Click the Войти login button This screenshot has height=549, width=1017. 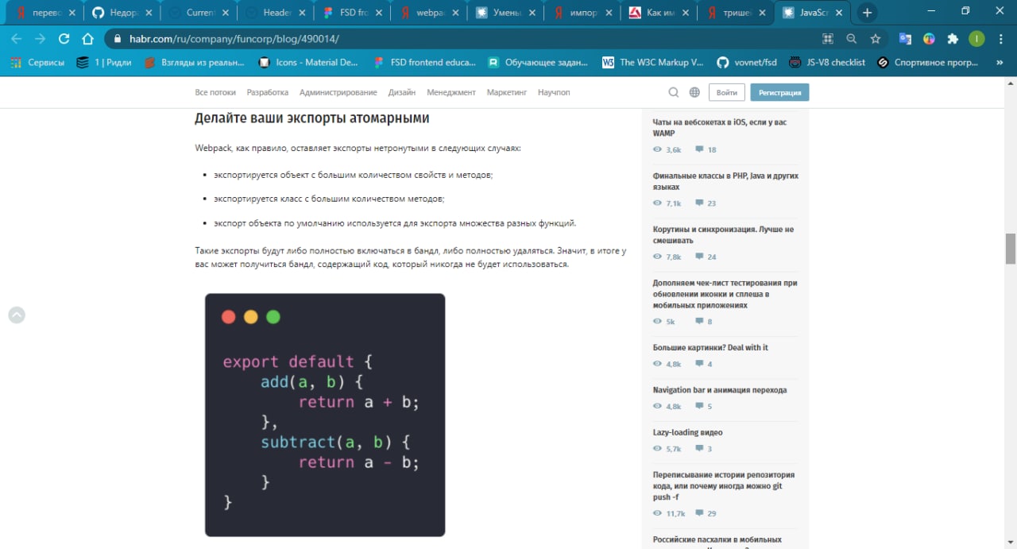[x=727, y=93]
